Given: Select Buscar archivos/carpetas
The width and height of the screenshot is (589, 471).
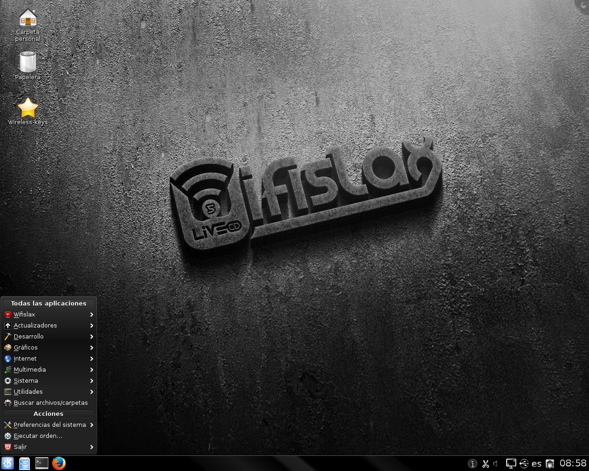Looking at the screenshot, I should click(x=49, y=403).
